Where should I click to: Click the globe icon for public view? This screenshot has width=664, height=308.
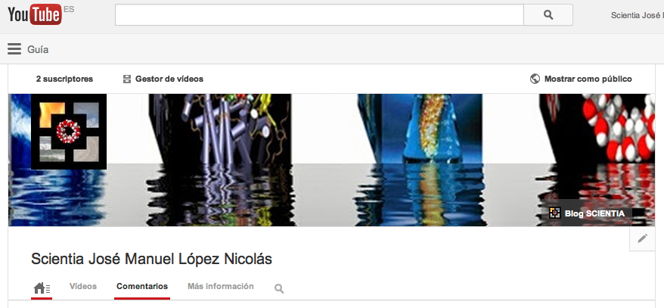point(535,79)
